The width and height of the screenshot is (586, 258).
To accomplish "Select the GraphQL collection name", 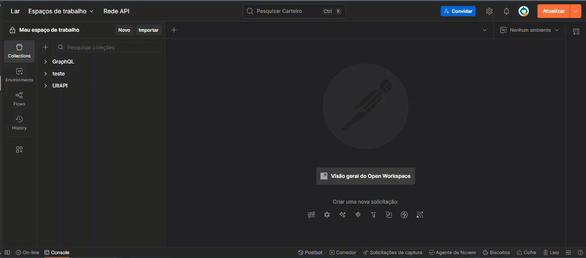I will pyautogui.click(x=63, y=62).
